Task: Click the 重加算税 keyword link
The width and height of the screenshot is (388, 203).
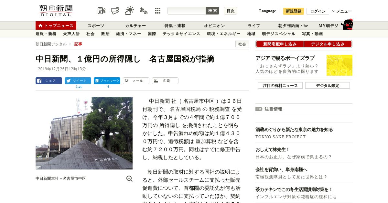Action: coord(206,141)
